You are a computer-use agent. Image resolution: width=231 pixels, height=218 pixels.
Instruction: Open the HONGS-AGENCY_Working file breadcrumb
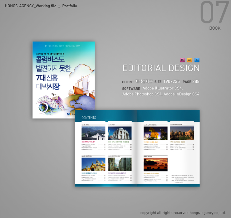pos(30,6)
